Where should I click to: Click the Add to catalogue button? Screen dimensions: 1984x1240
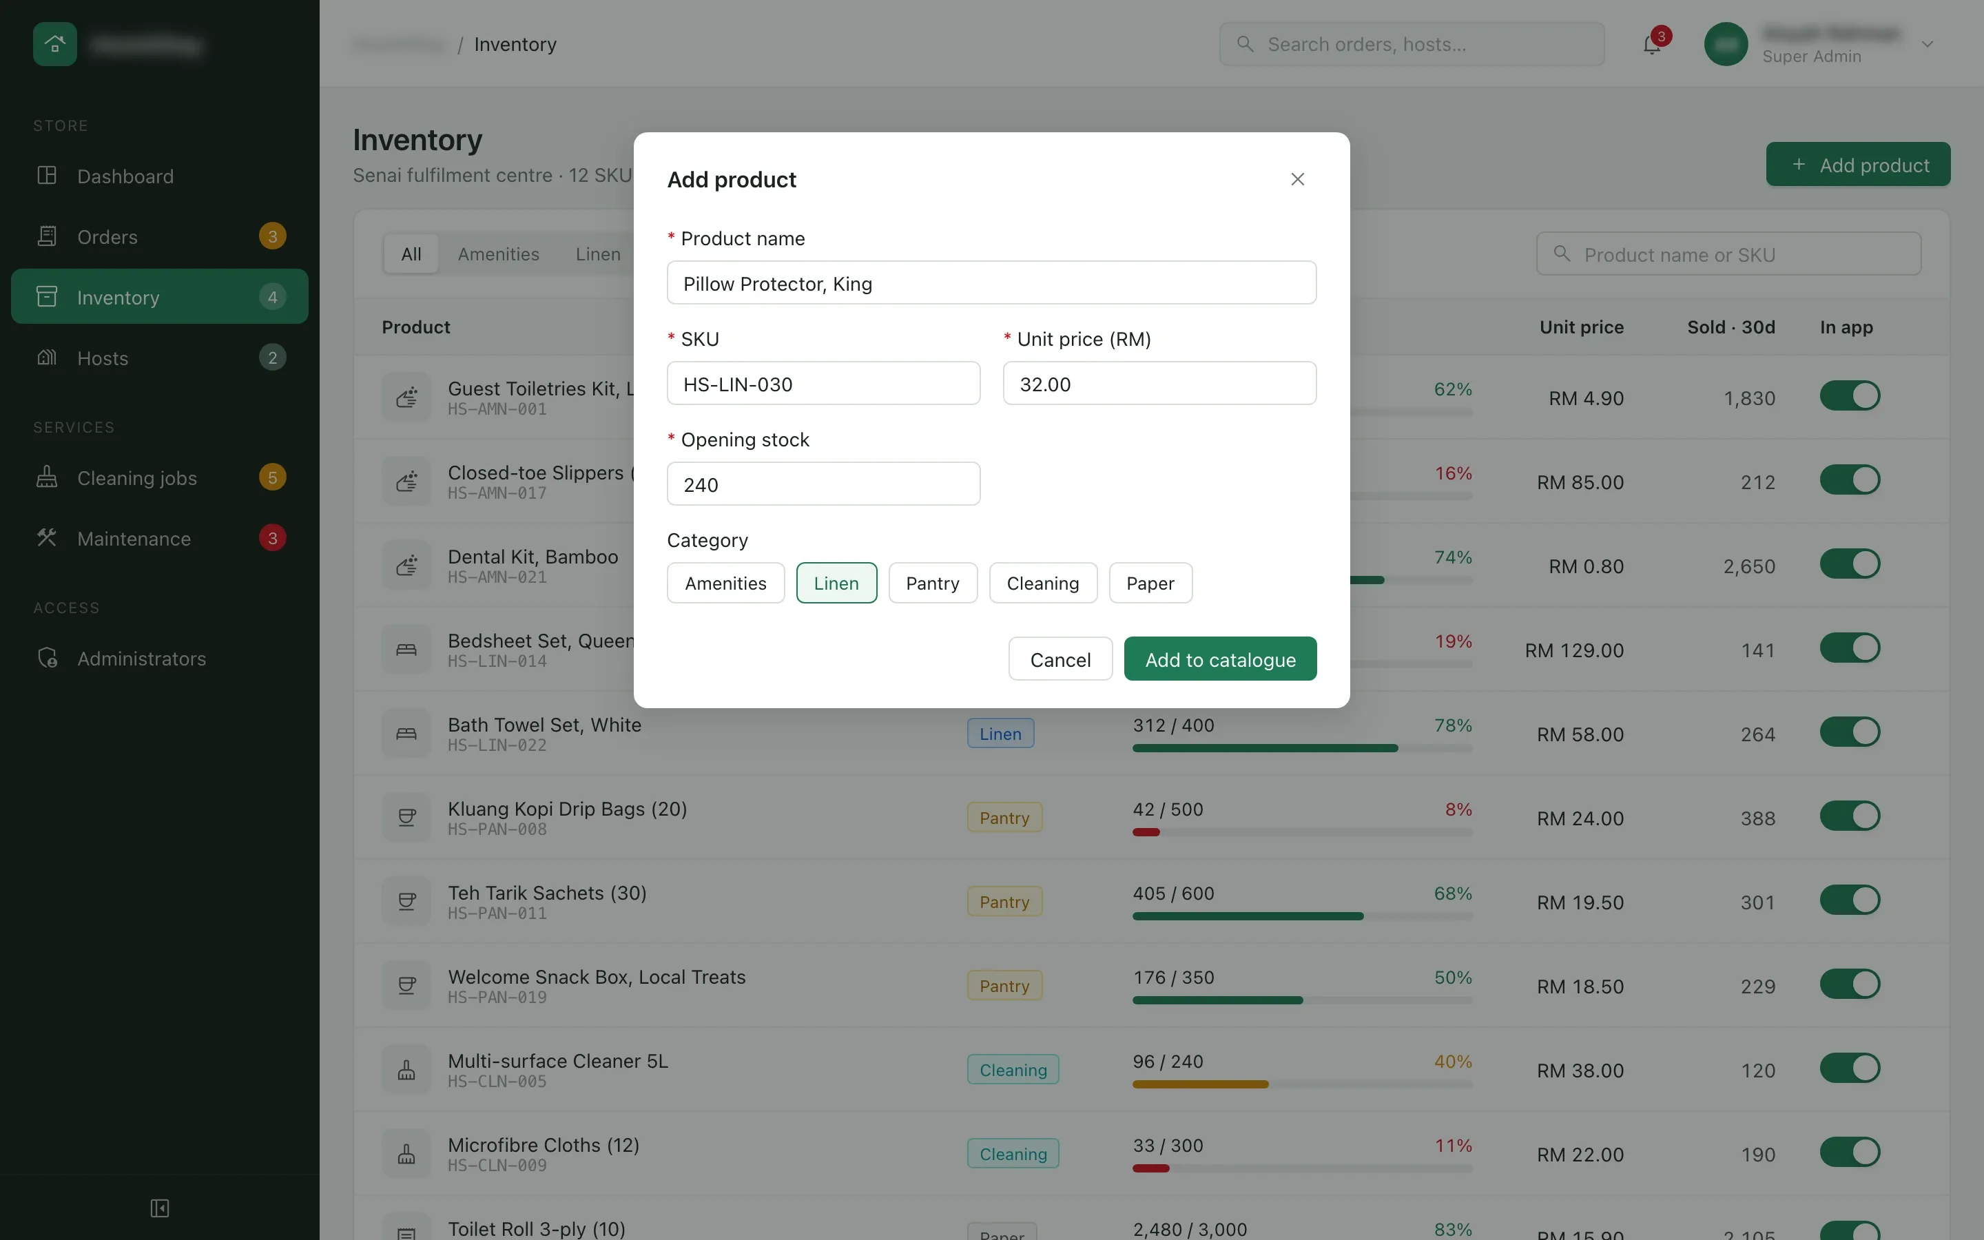pos(1220,659)
